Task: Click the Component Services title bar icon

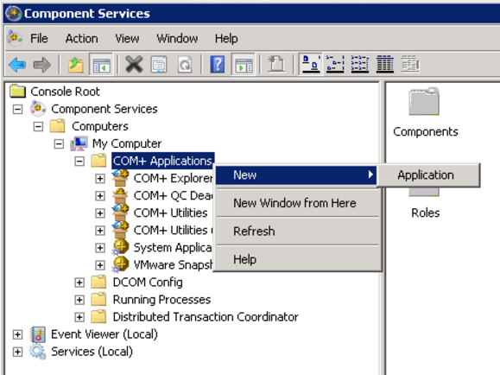Action: coord(13,14)
